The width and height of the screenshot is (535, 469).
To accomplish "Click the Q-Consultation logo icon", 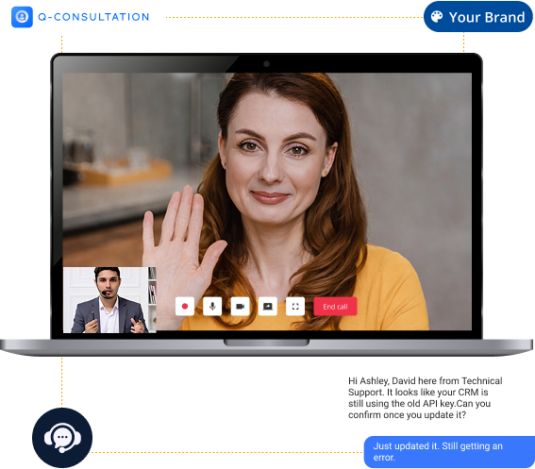I will click(x=22, y=17).
